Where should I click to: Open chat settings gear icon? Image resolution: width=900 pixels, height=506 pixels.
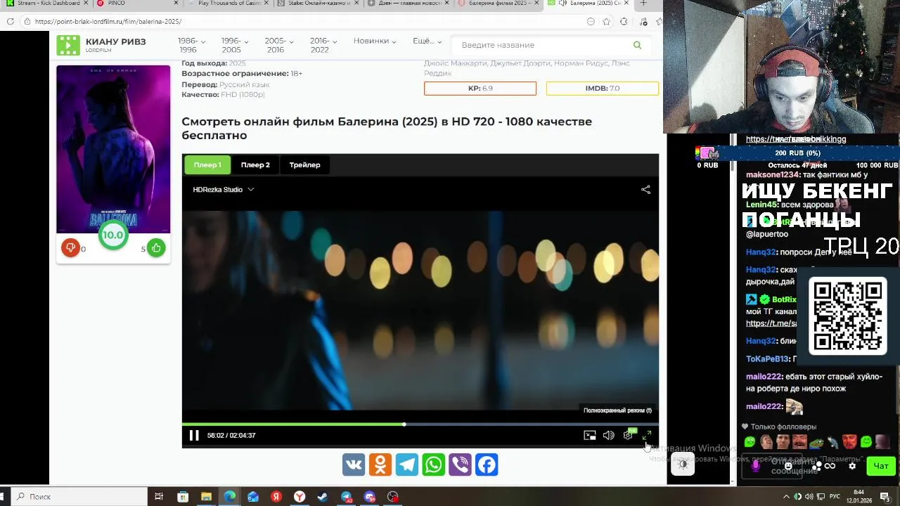click(852, 465)
